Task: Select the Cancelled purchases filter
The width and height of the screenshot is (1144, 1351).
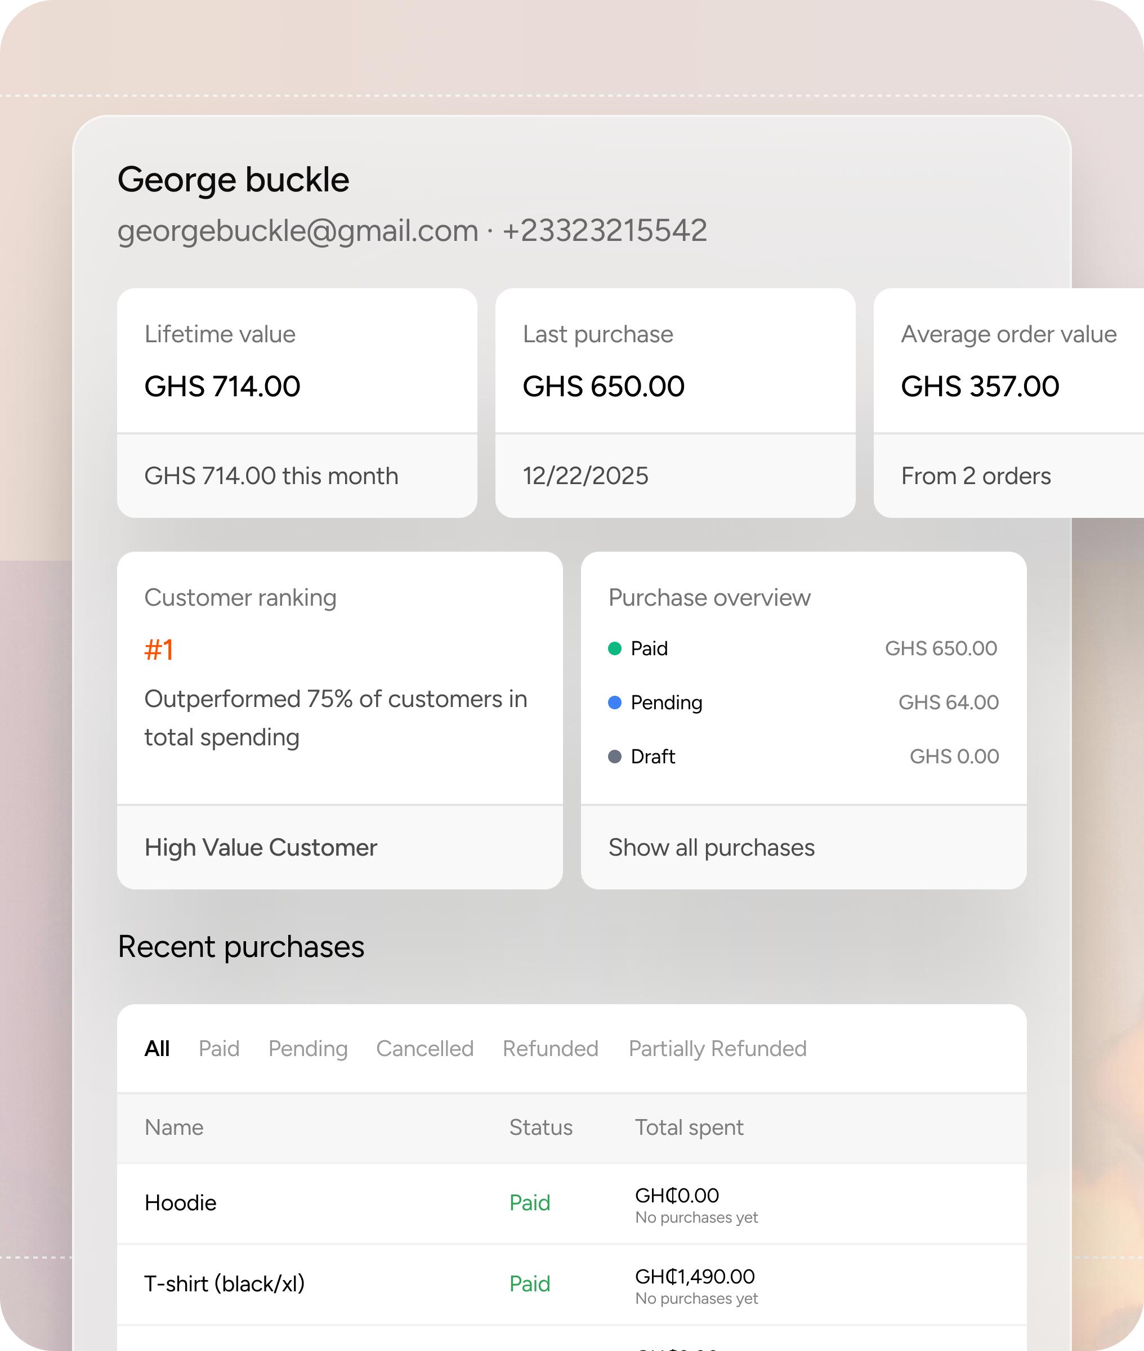Action: click(425, 1048)
